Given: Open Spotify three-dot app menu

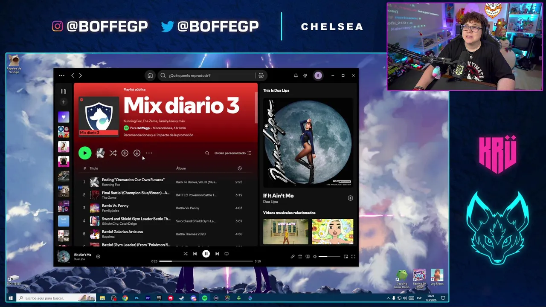Looking at the screenshot, I should pyautogui.click(x=61, y=75).
